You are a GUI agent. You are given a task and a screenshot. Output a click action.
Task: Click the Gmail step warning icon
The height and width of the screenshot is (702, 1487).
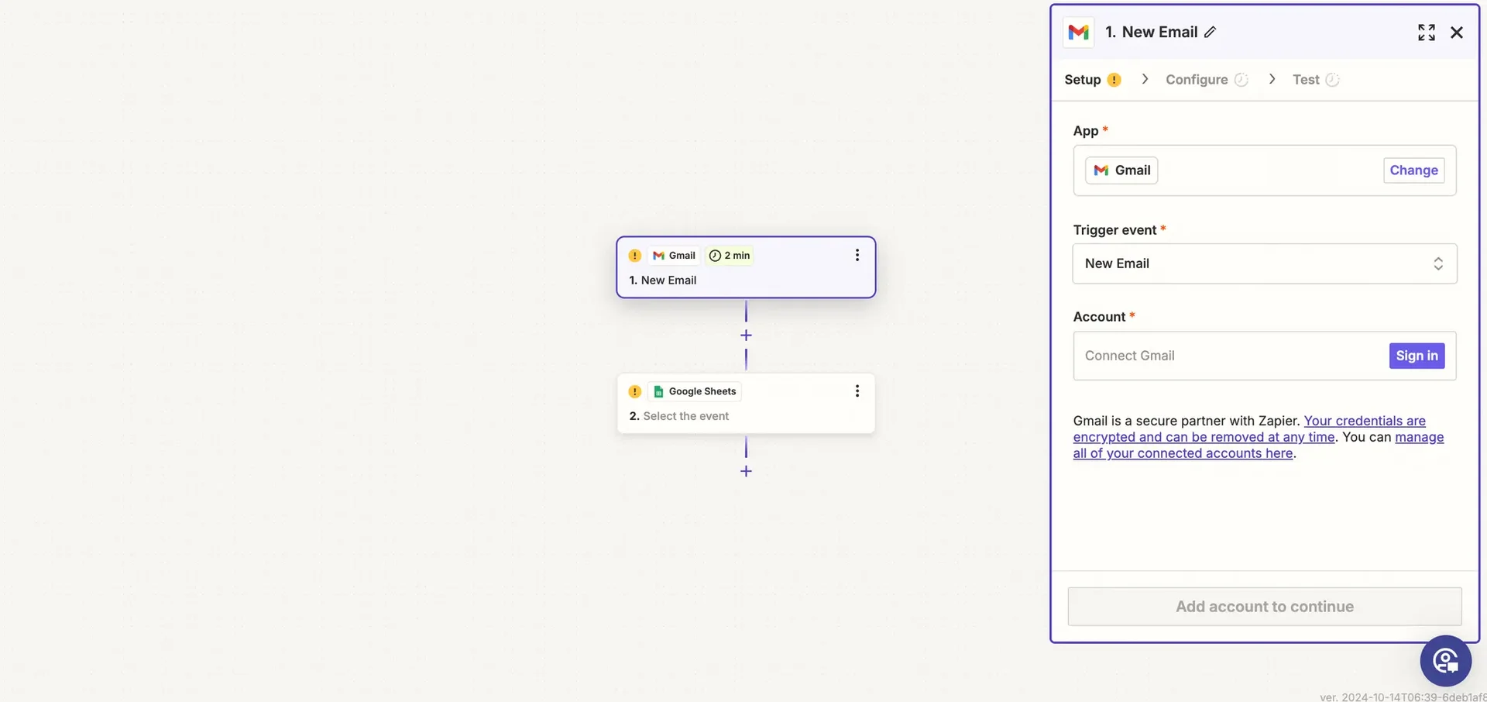click(635, 256)
